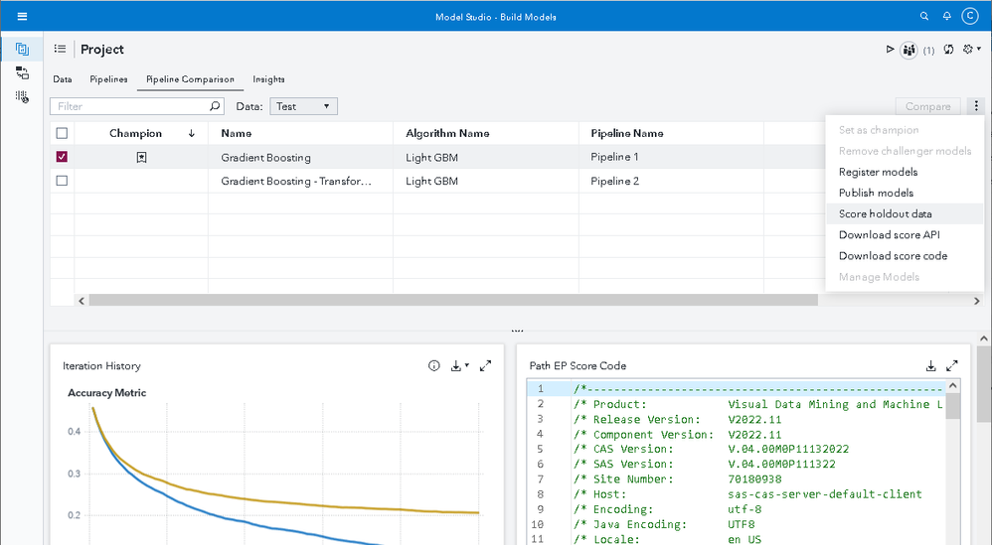
Task: Click the search icon in header
Action: coord(924,17)
